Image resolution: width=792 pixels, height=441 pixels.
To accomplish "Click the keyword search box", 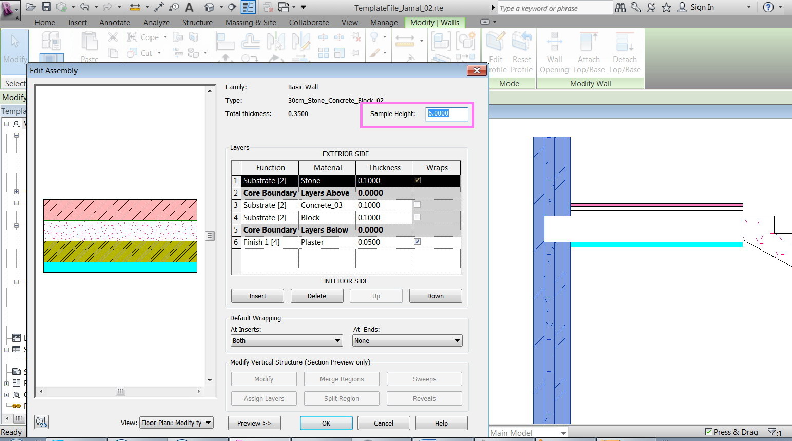I will click(x=555, y=8).
